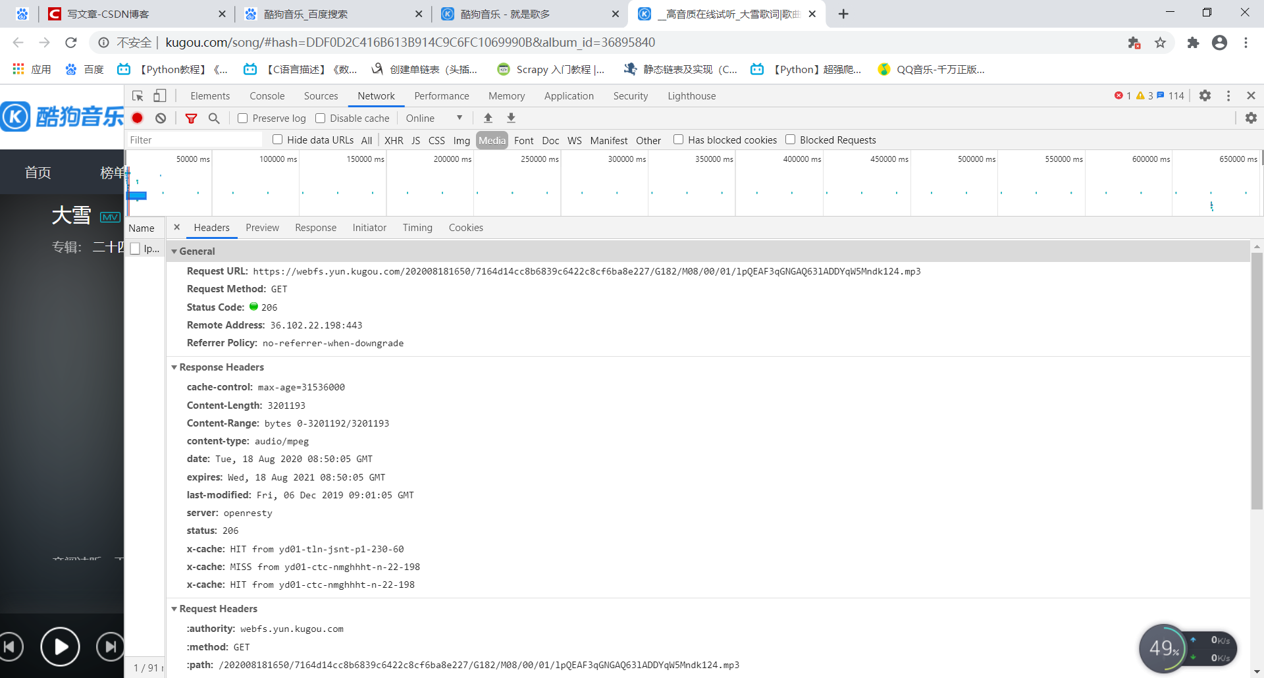Skip to next track in Kugou player
The width and height of the screenshot is (1264, 678).
point(110,647)
